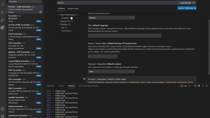Install PHP Formatter extension

[39, 76]
